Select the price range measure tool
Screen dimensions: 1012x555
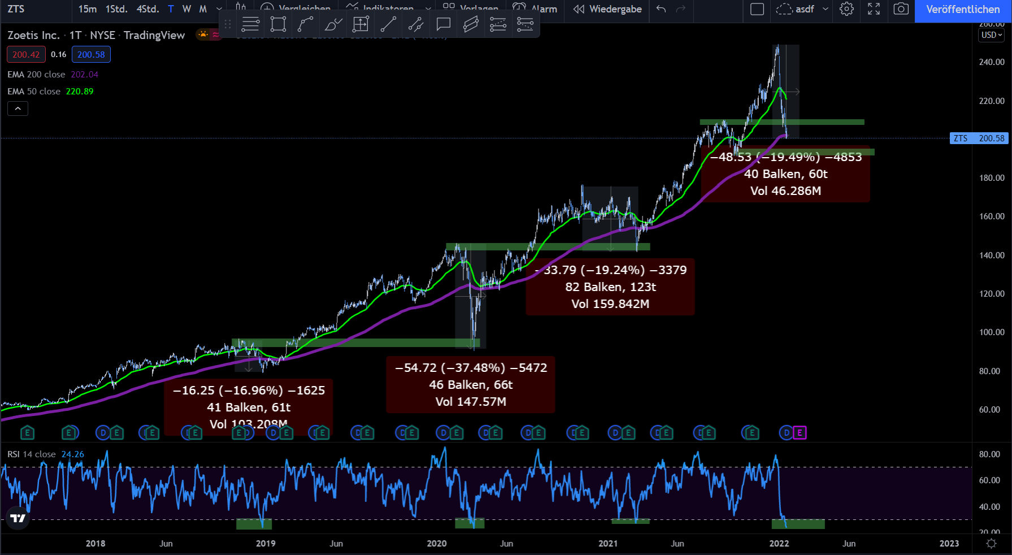(361, 24)
